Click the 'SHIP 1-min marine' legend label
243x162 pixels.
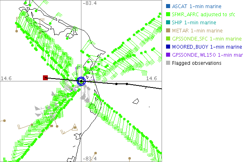pyautogui.click(x=193, y=23)
